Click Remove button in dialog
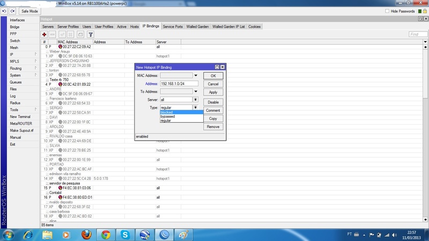The width and height of the screenshot is (429, 241). [213, 127]
